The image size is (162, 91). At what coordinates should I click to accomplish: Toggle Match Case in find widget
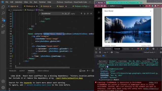63,14
